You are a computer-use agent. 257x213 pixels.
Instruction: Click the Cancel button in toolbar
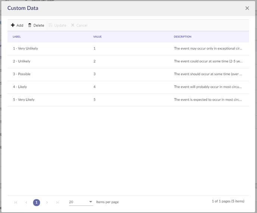tap(79, 25)
